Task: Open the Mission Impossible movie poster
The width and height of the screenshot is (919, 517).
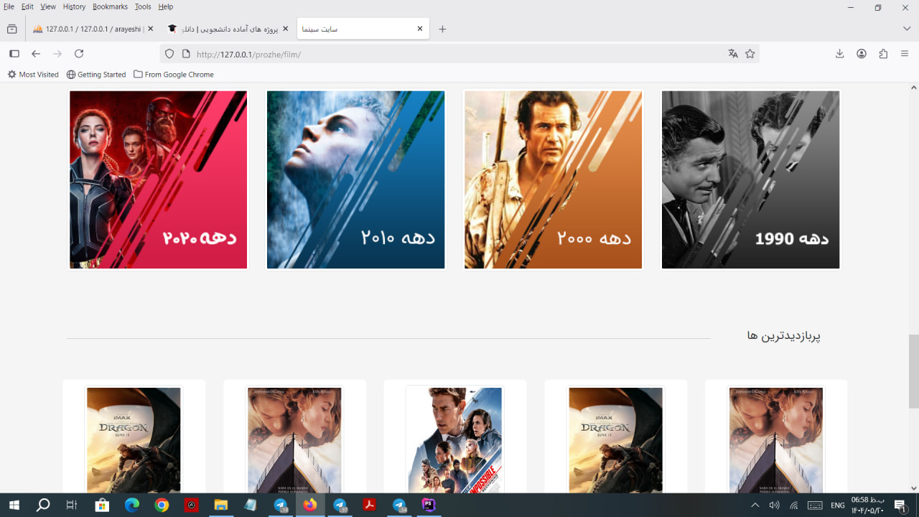Action: [454, 439]
